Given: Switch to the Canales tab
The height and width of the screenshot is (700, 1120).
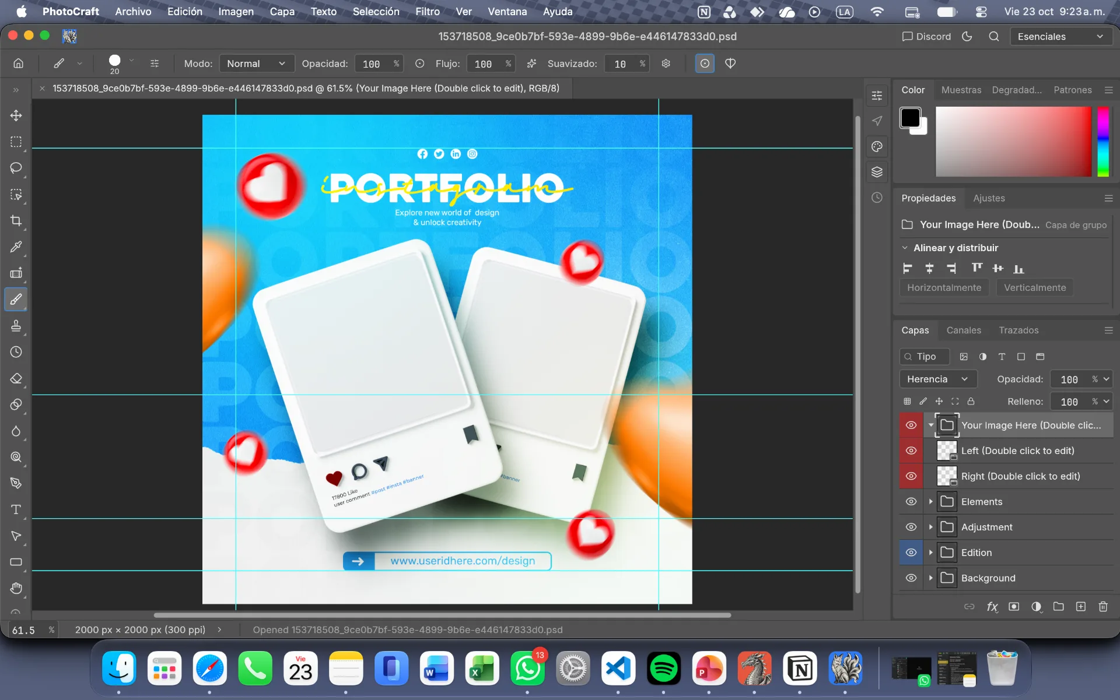Looking at the screenshot, I should tap(964, 330).
